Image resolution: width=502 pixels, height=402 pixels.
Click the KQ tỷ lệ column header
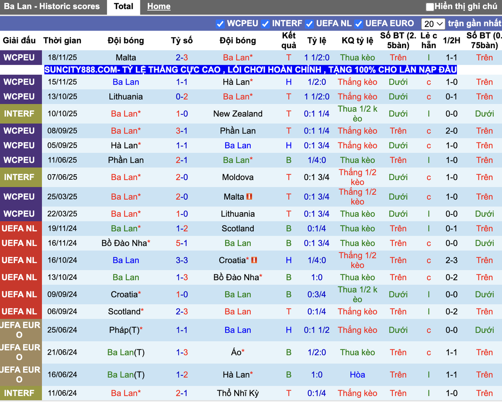click(x=357, y=40)
